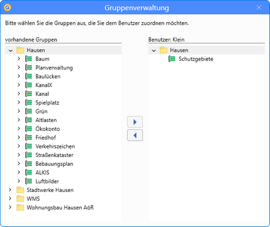Select the Ökokonto group icon
The width and height of the screenshot is (270, 227).
tap(29, 129)
